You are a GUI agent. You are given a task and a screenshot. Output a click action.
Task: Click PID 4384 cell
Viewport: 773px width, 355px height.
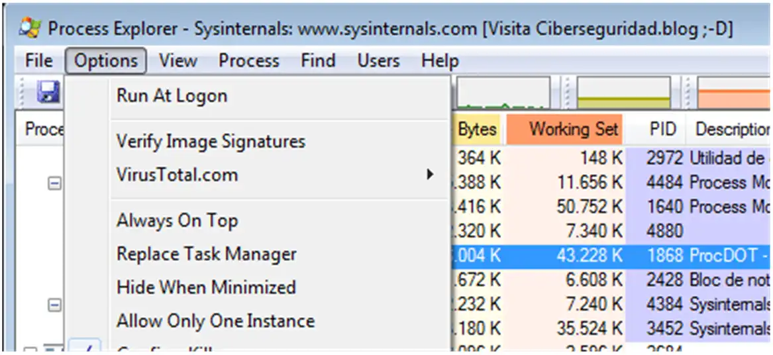click(664, 305)
